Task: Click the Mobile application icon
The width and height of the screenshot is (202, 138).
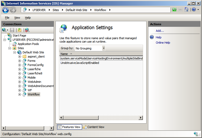Action: pos(24,78)
